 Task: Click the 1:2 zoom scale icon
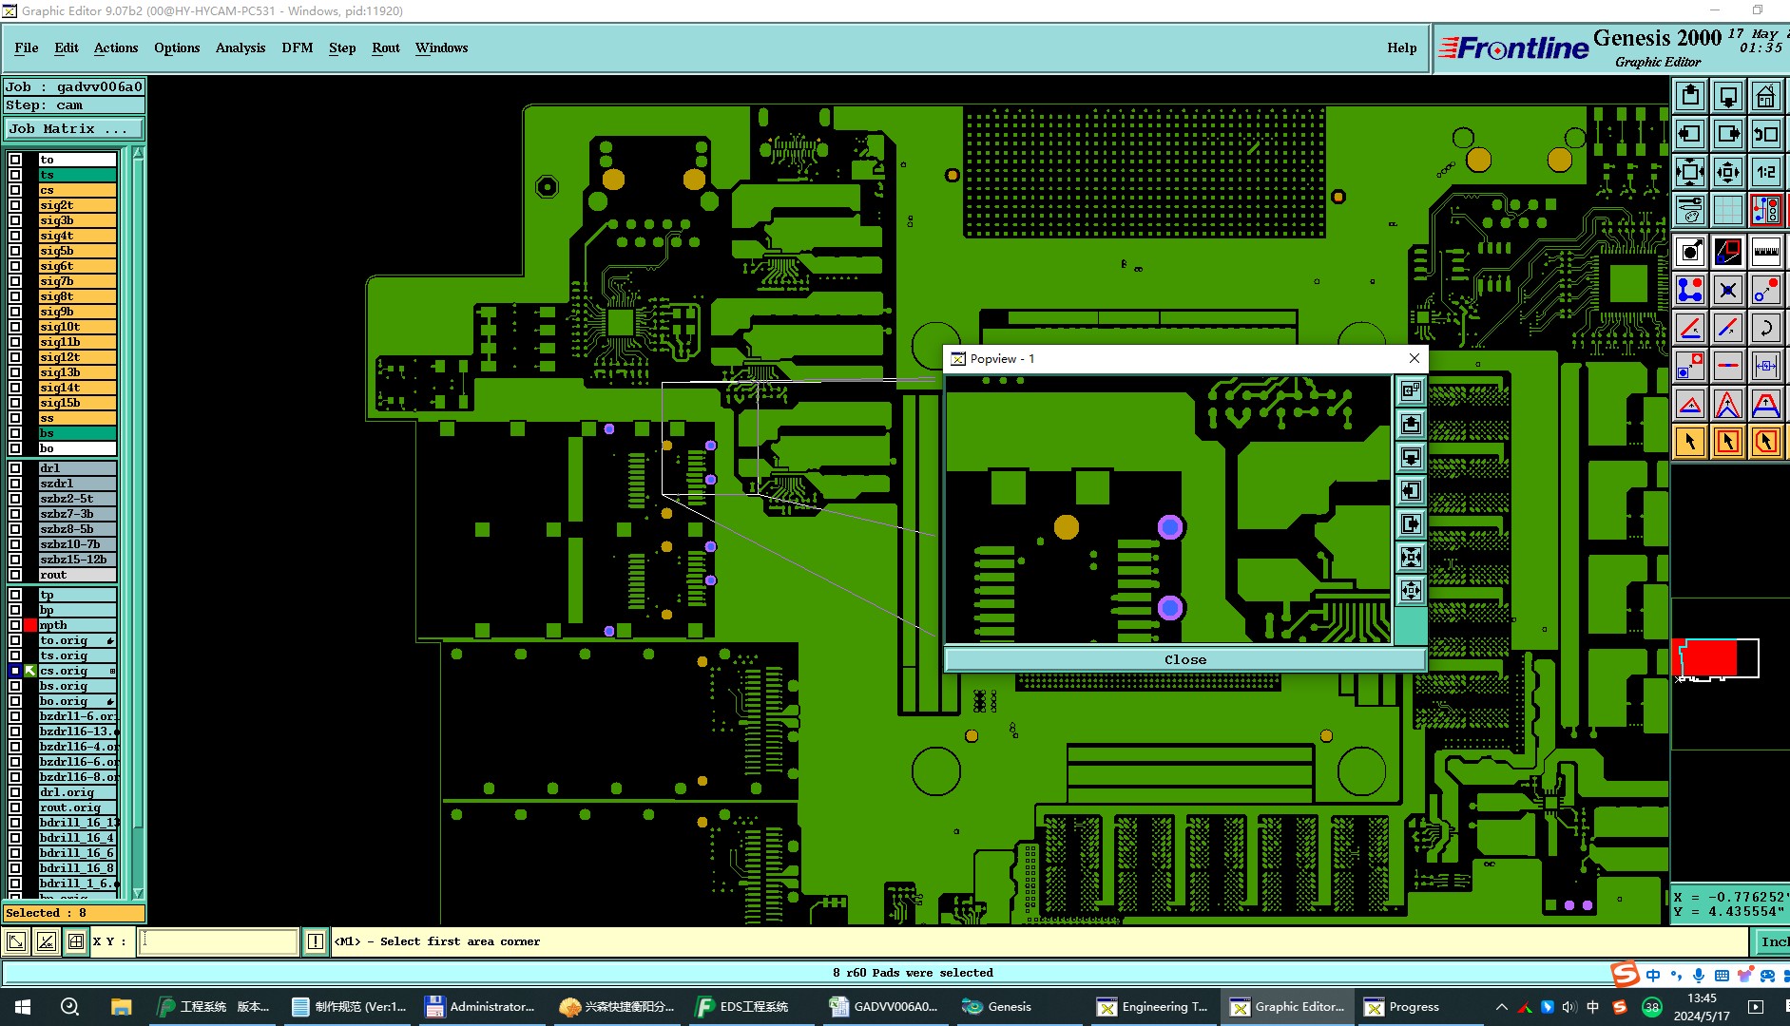pyautogui.click(x=1765, y=172)
